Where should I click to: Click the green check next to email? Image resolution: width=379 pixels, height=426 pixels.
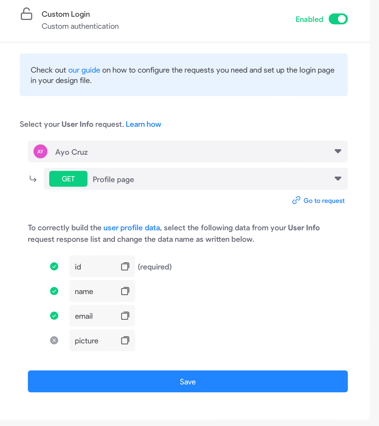[54, 316]
